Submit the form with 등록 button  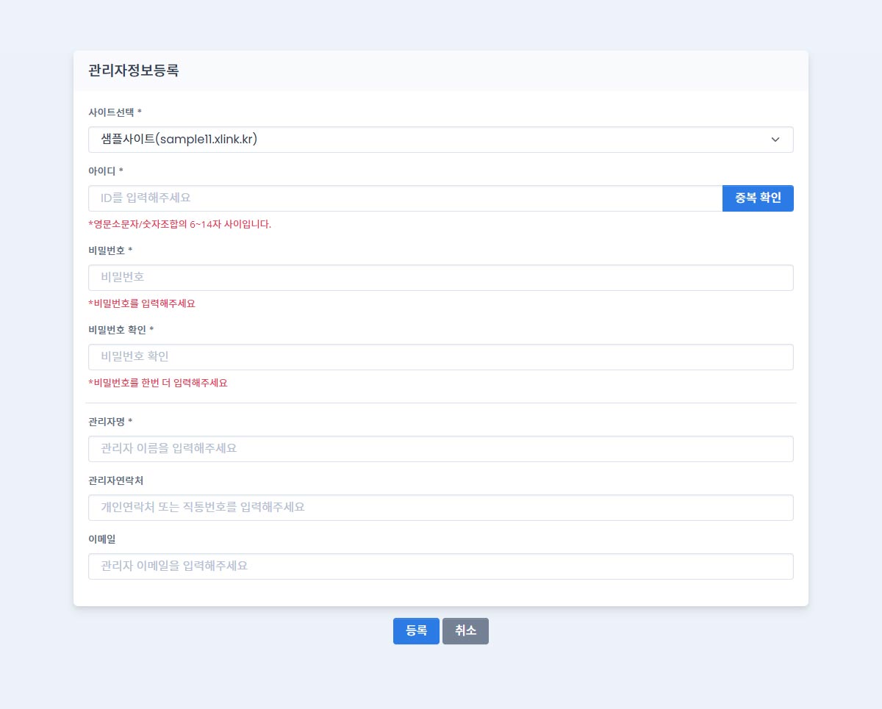pos(416,631)
